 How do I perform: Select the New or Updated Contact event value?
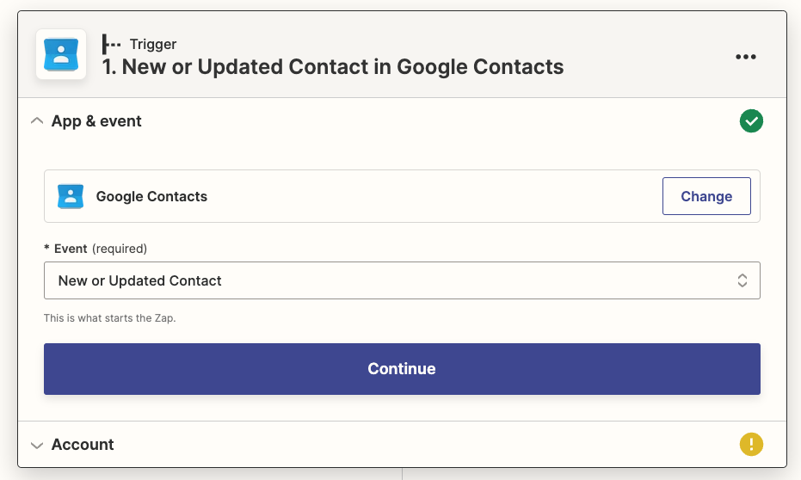(140, 280)
